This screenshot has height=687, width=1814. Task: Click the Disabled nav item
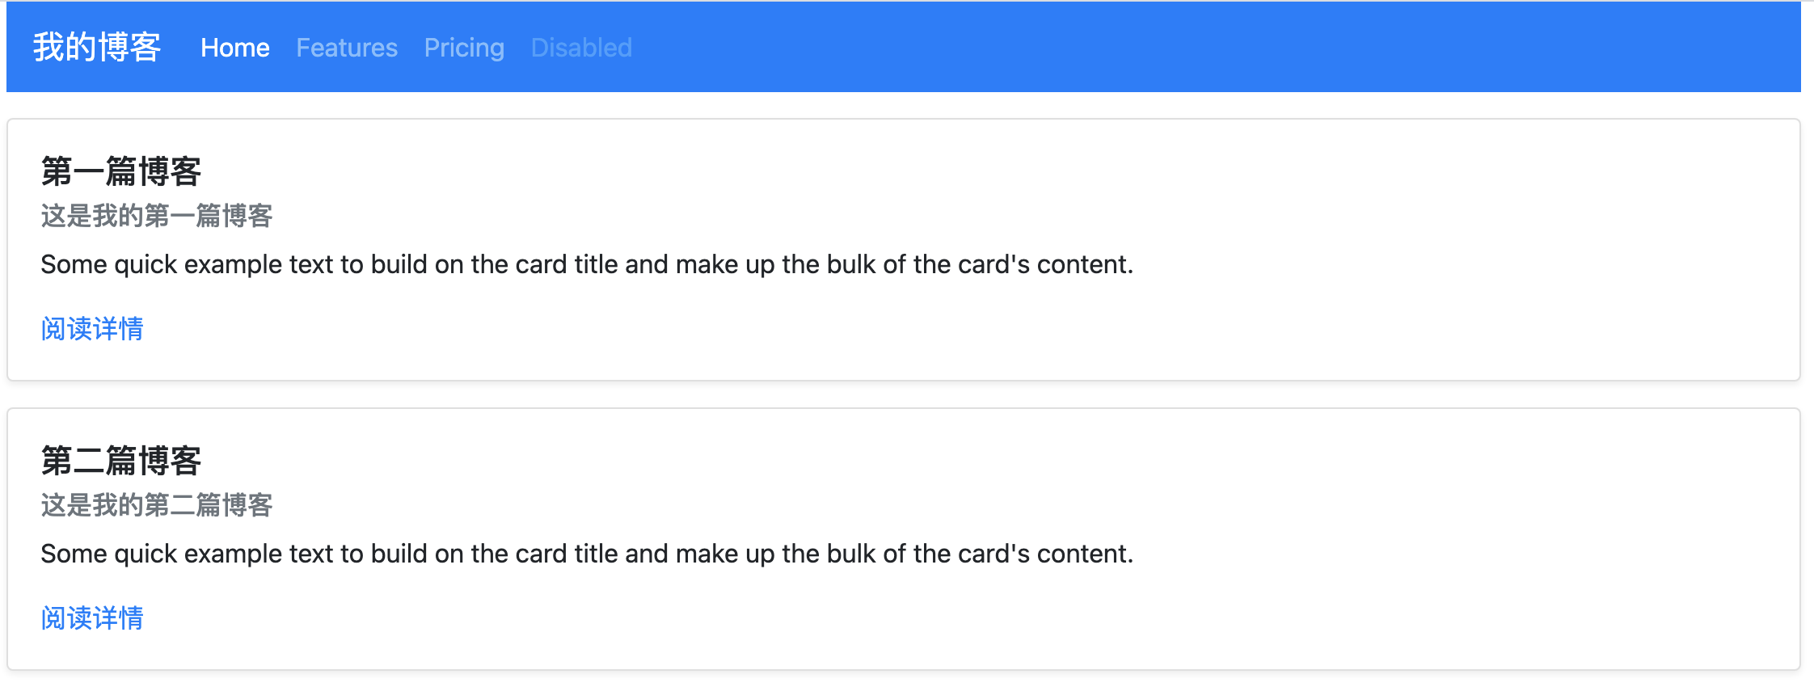point(581,48)
